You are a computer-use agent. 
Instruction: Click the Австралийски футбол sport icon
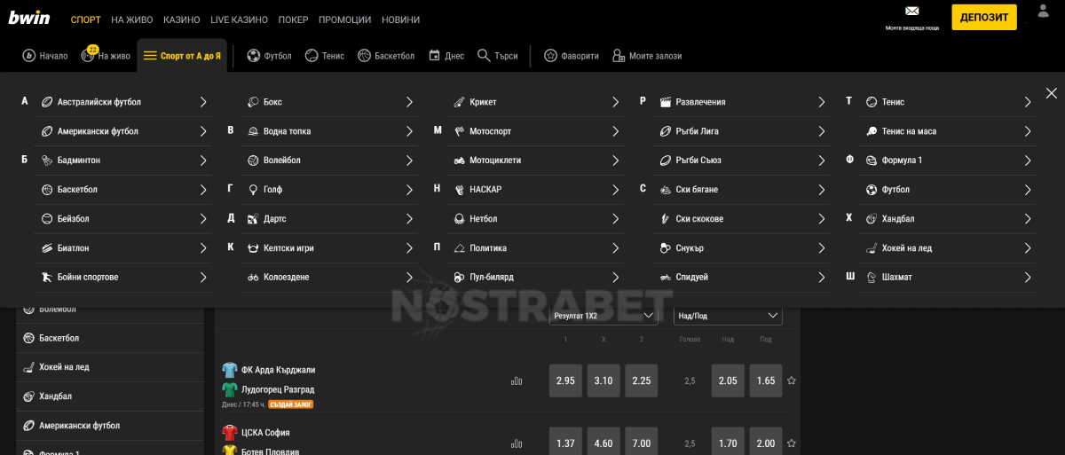click(47, 102)
